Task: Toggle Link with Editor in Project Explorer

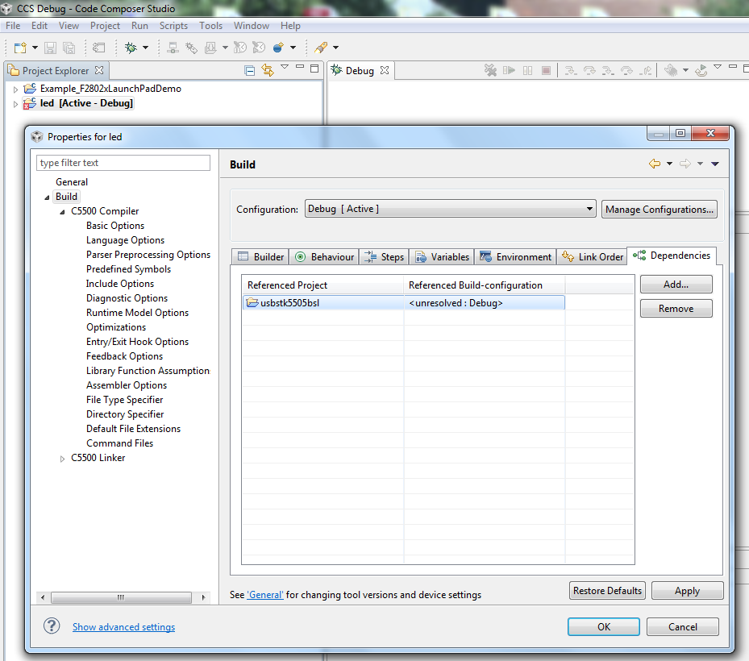Action: [268, 71]
